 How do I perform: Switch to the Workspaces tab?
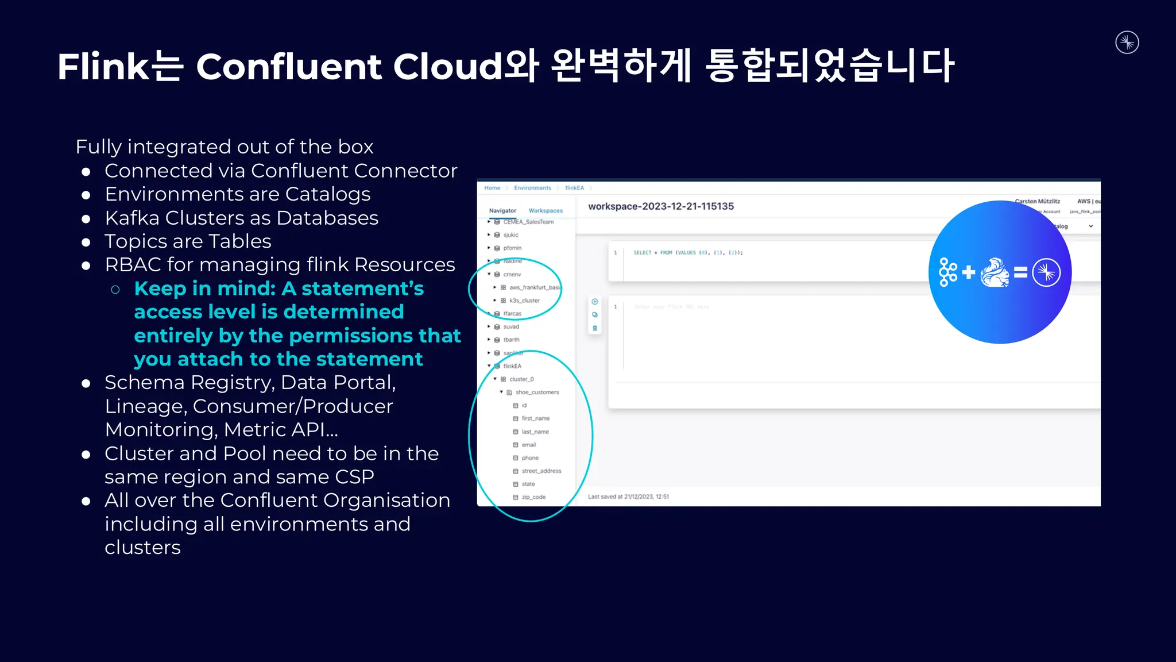click(x=546, y=211)
